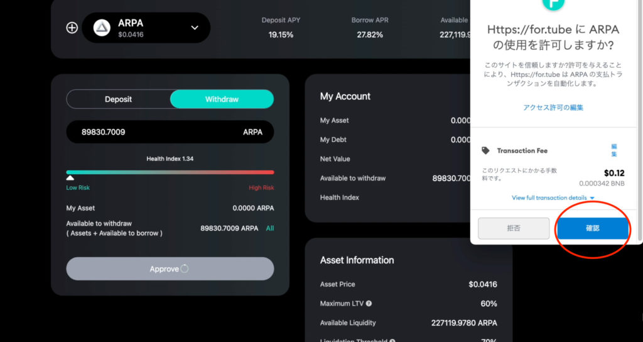
Task: Click Available to withdraw row in My Account
Action: (396, 178)
